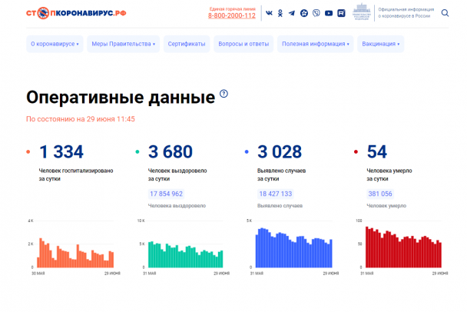Open the YouTube channel icon
The width and height of the screenshot is (467, 312).
(329, 13)
